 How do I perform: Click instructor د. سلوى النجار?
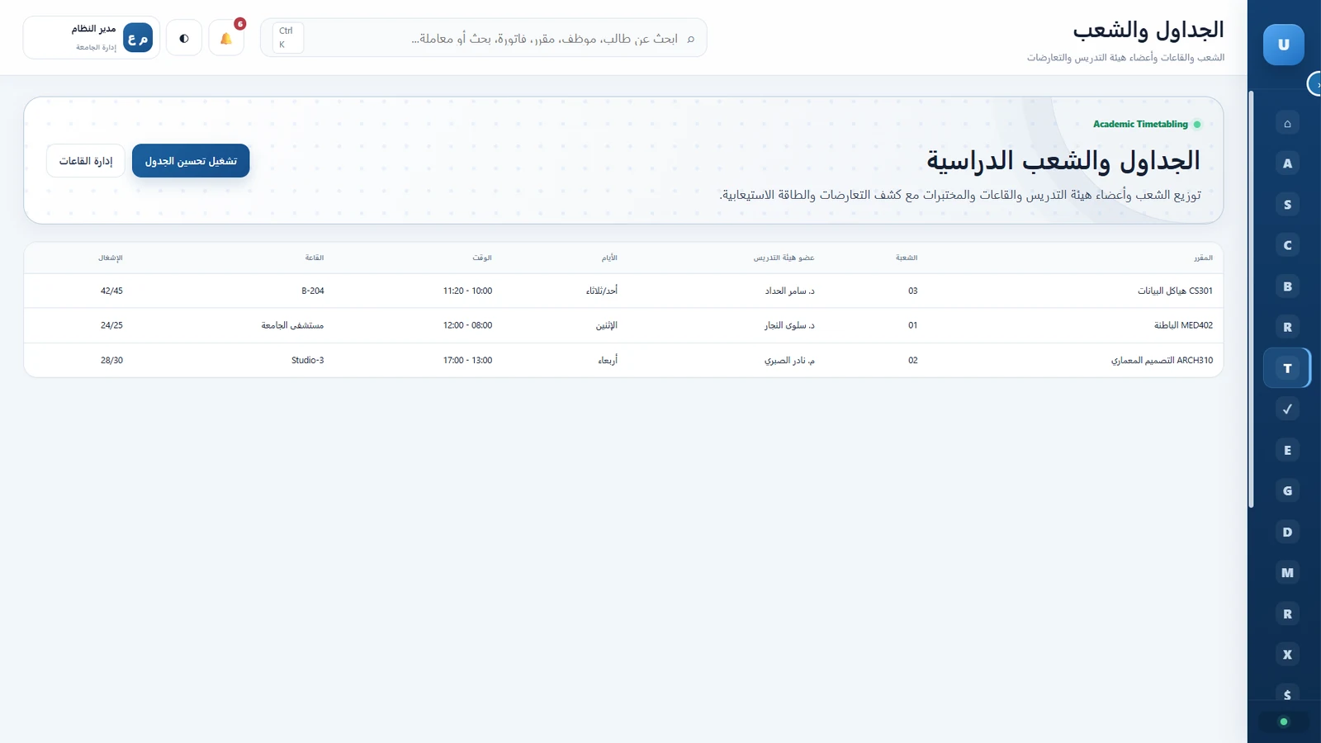(789, 325)
